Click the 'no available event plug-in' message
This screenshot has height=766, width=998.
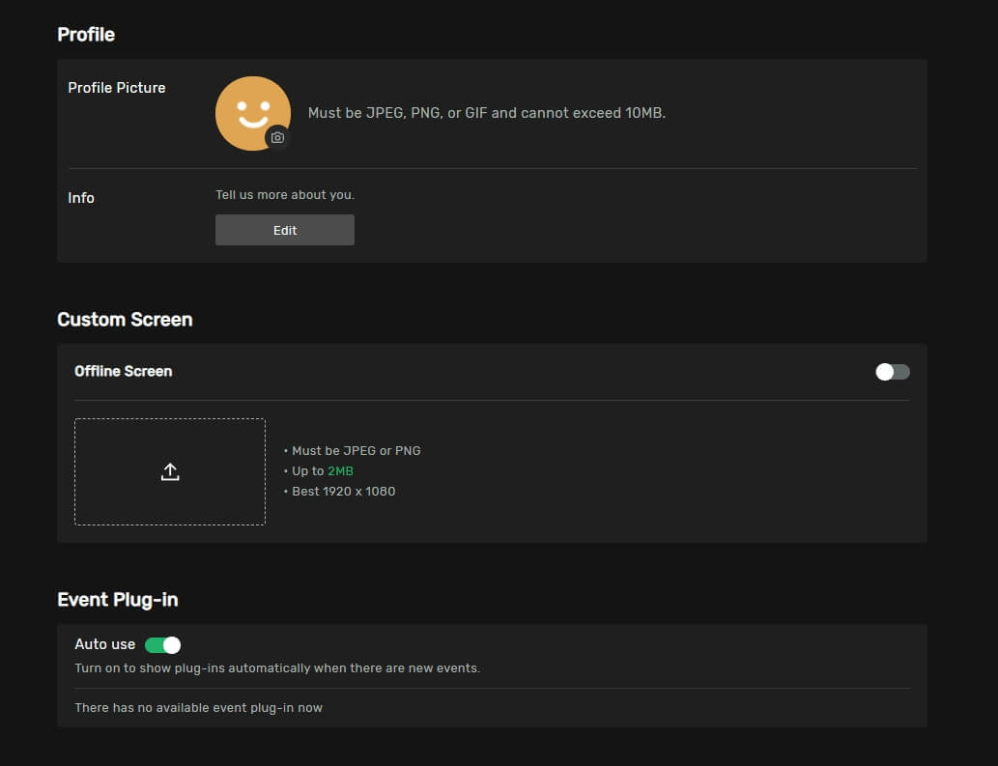198,708
